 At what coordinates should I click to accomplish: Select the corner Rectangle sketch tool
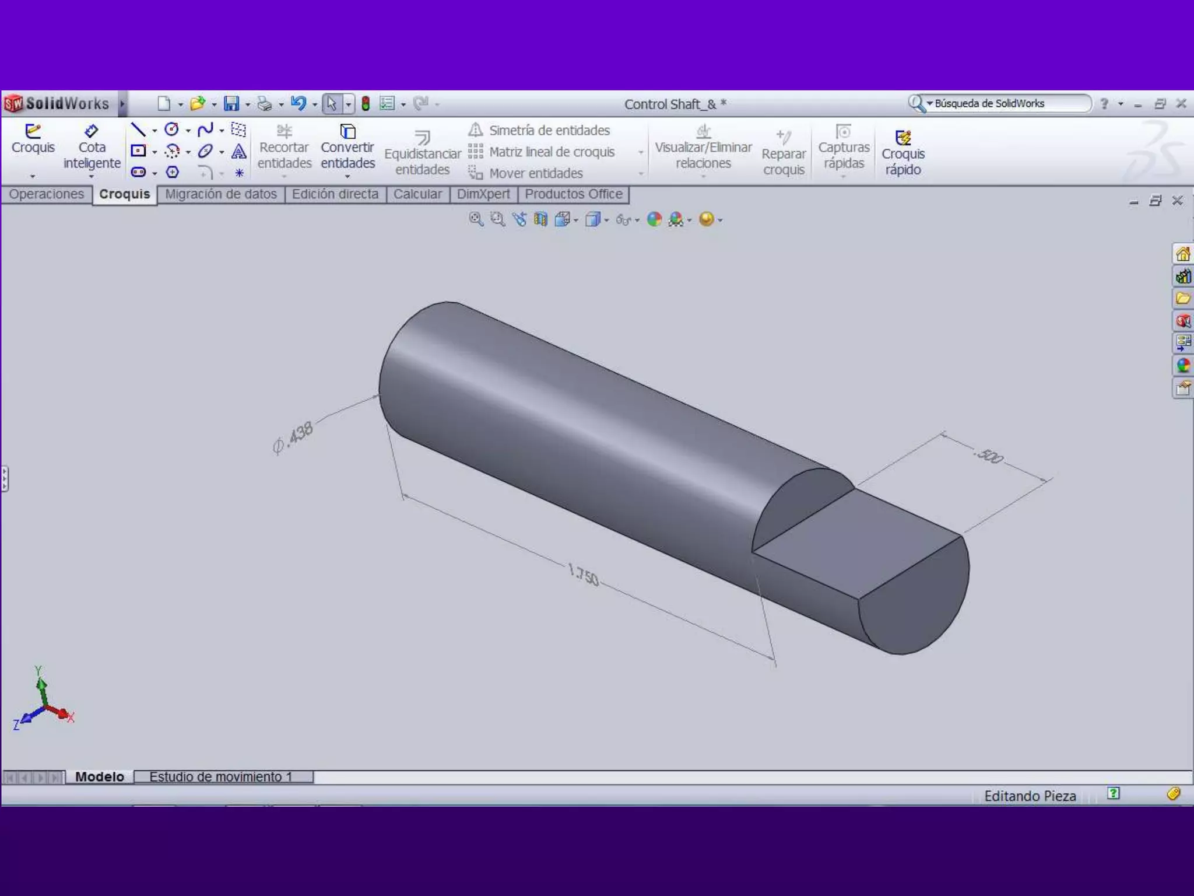pos(138,151)
